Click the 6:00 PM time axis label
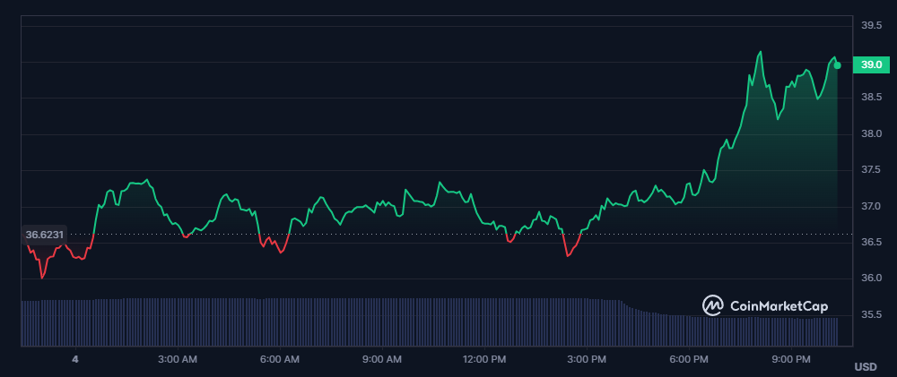Screen dimensions: 897x377 (x=689, y=359)
